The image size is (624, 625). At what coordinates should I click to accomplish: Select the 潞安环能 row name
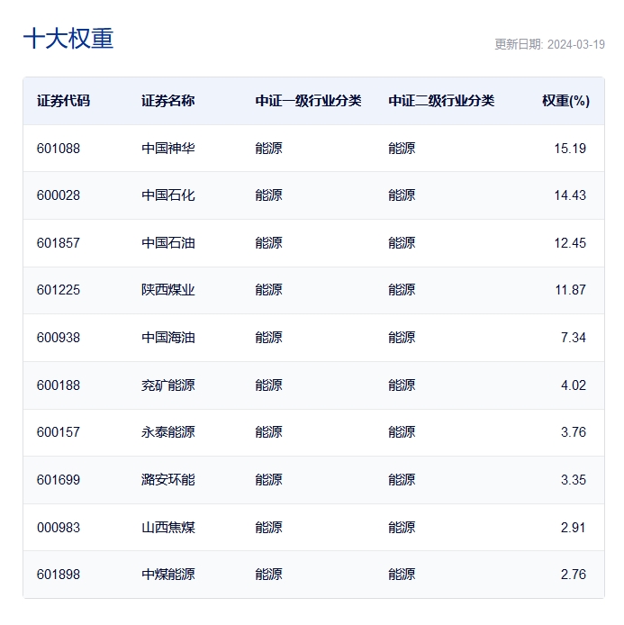[168, 479]
